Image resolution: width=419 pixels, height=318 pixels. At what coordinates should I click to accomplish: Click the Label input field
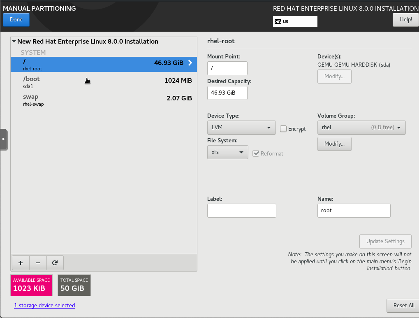click(241, 211)
